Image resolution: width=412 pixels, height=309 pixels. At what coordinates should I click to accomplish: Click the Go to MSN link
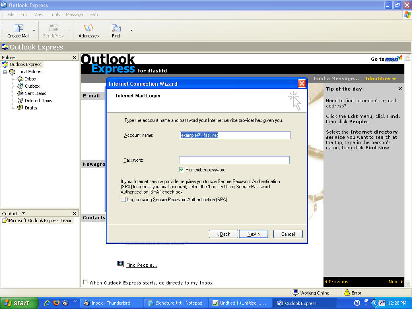pos(387,59)
